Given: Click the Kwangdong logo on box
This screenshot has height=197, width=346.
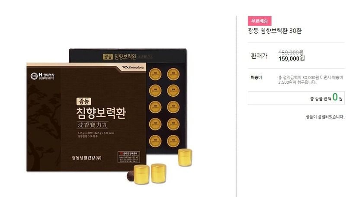Looking at the screenshot, I should [x=133, y=67].
